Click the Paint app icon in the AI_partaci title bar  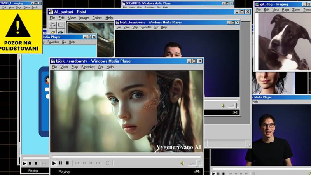coord(51,12)
